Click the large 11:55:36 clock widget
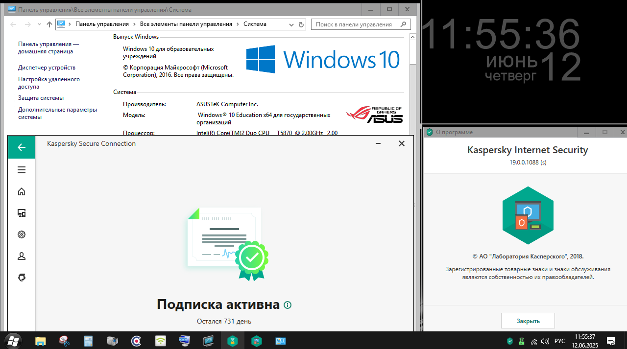The image size is (627, 349). 501,34
